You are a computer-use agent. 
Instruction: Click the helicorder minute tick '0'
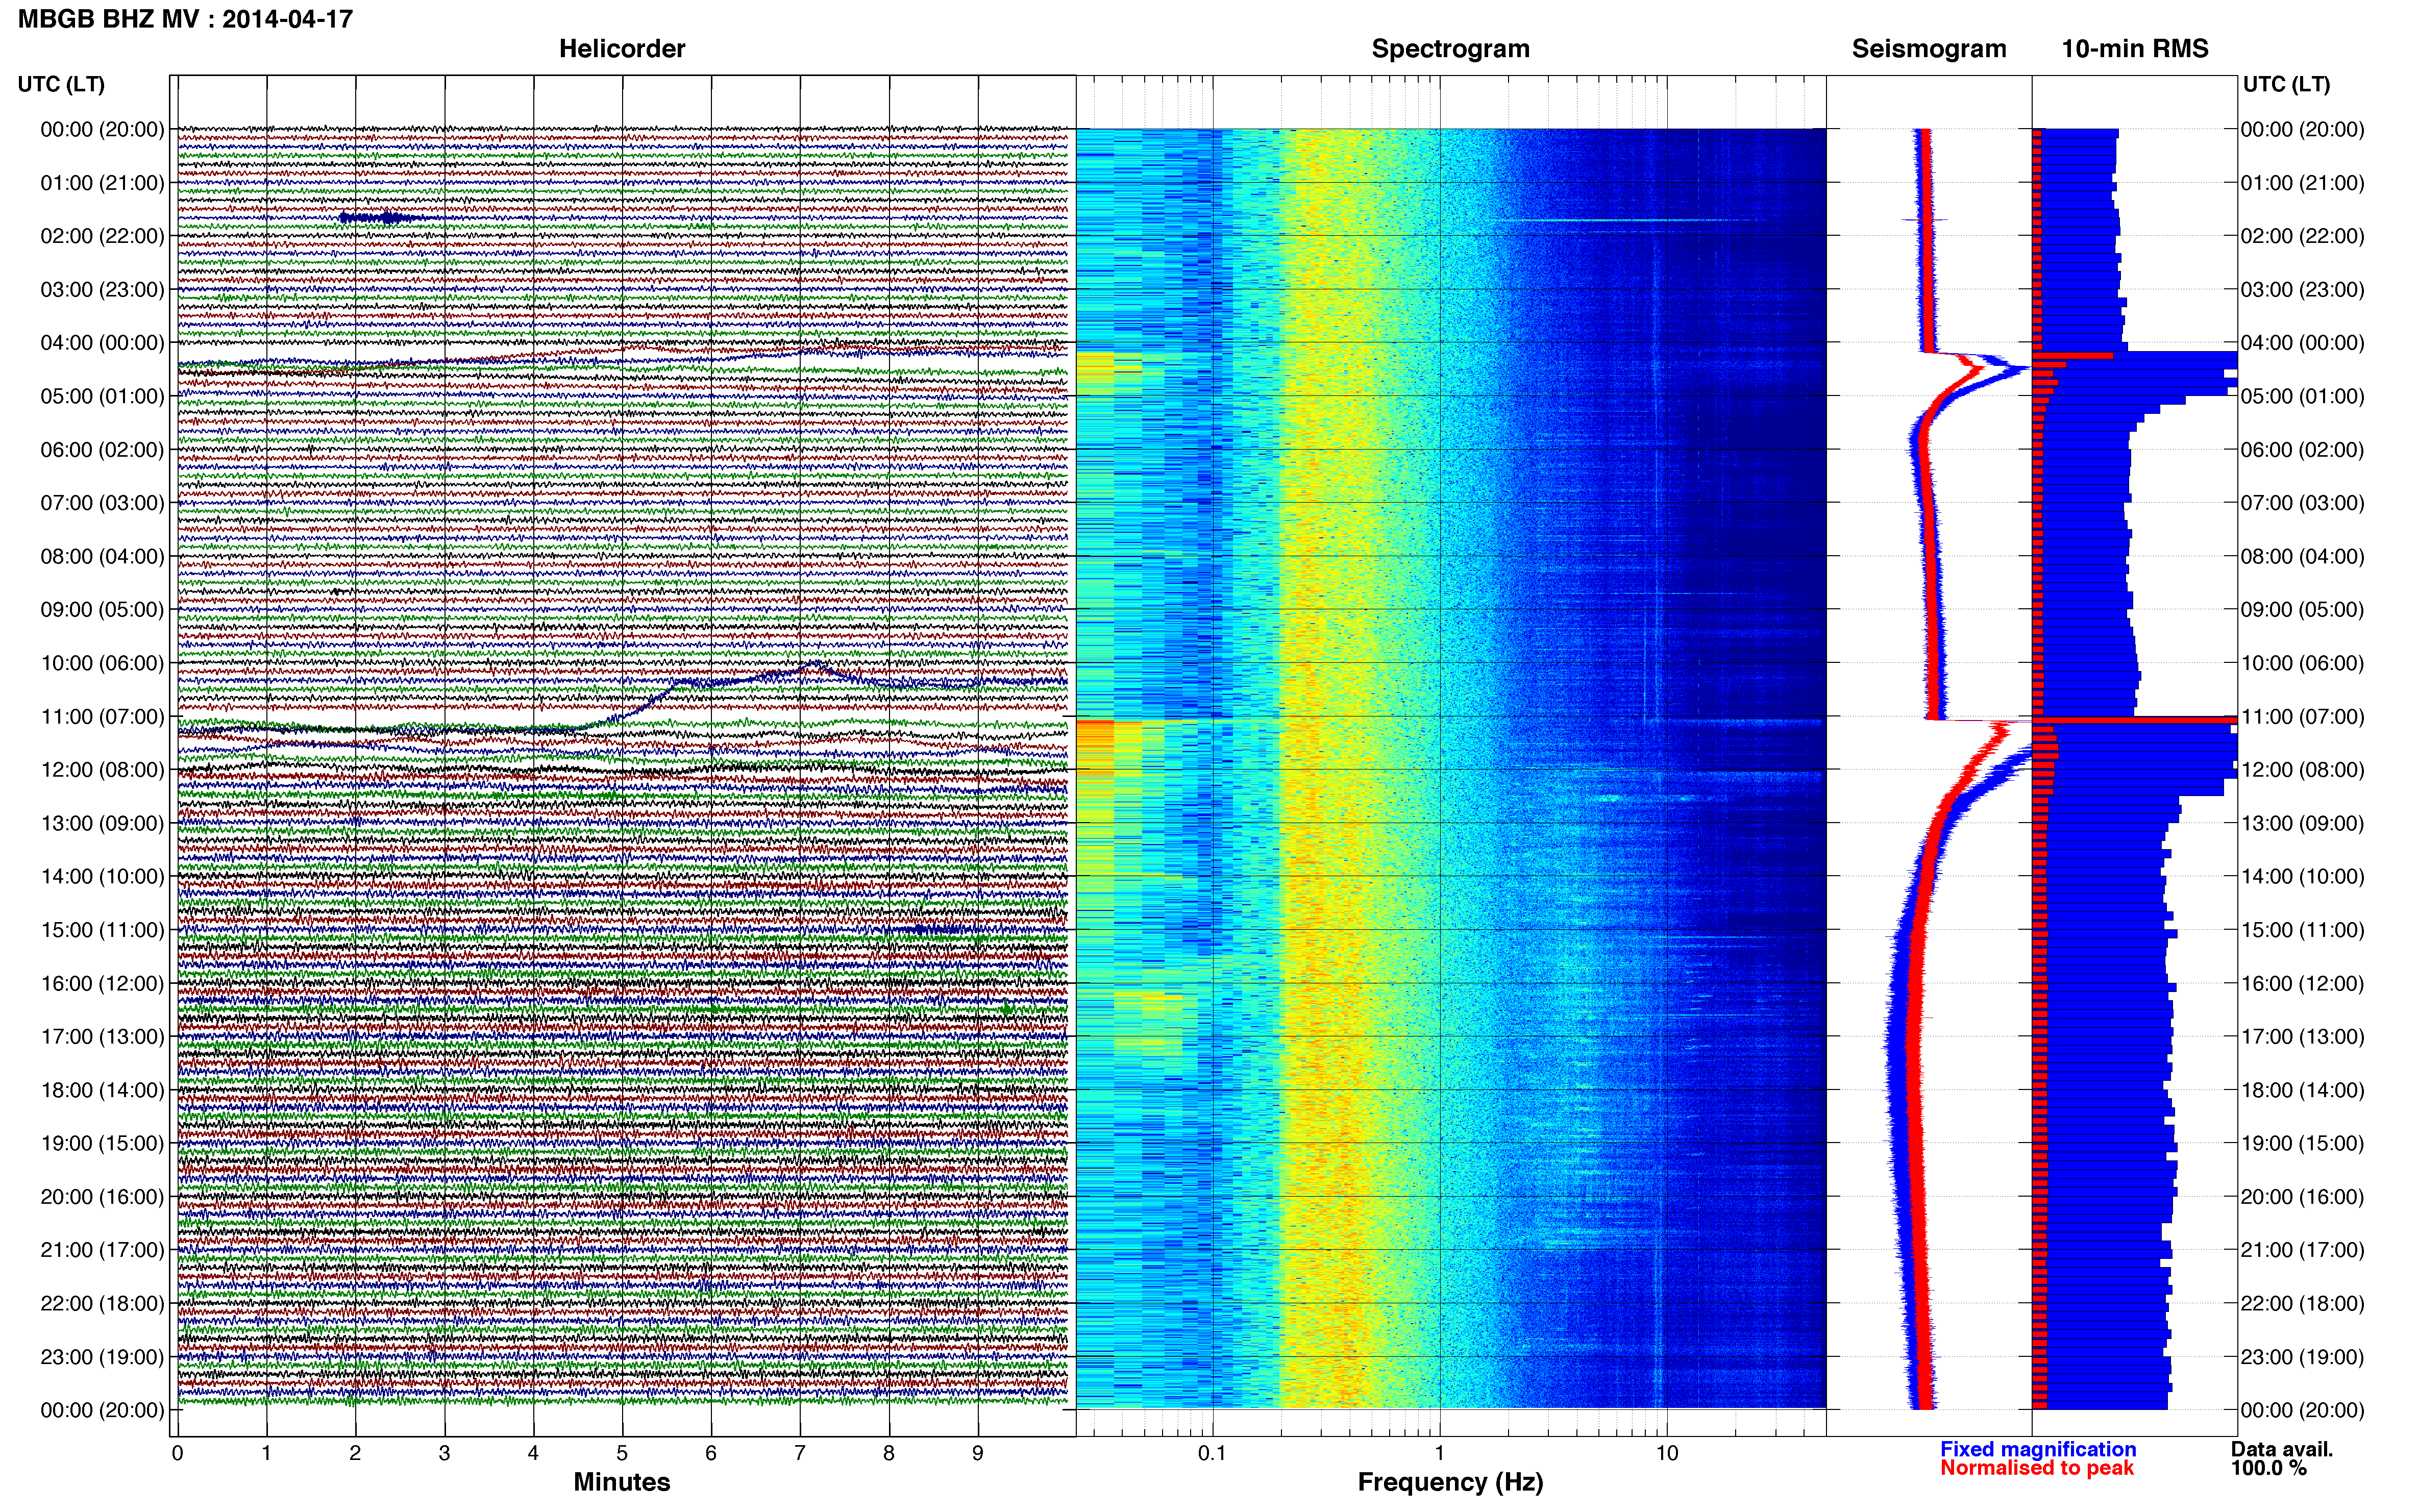(177, 1454)
